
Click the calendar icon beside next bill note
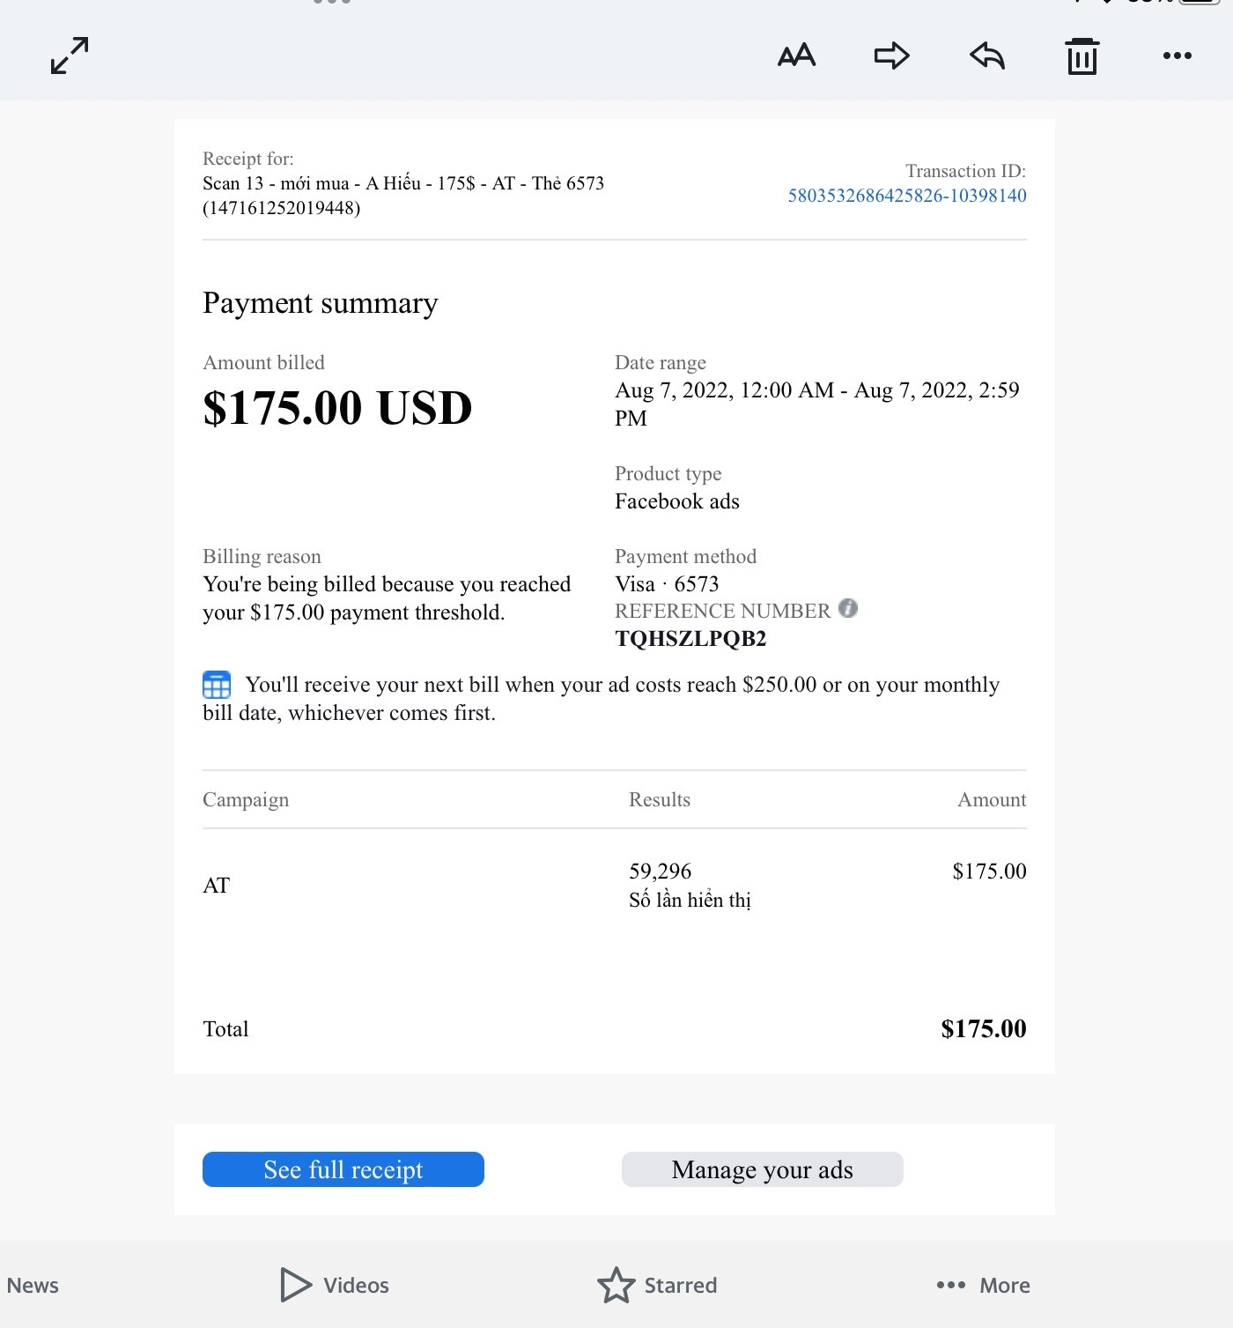point(217,685)
